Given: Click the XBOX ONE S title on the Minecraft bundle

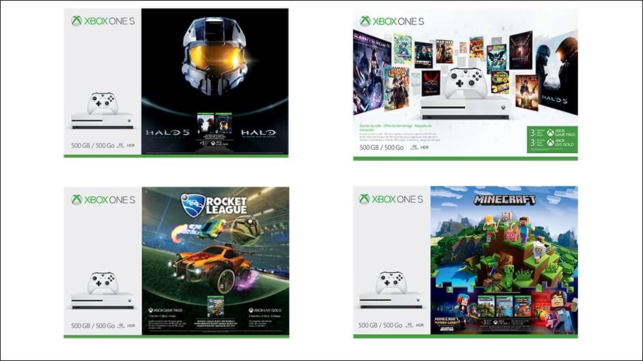Looking at the screenshot, I should (397, 199).
